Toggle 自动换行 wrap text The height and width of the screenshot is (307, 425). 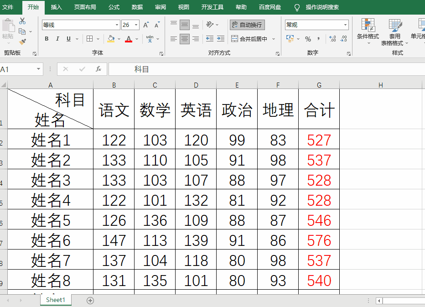247,25
